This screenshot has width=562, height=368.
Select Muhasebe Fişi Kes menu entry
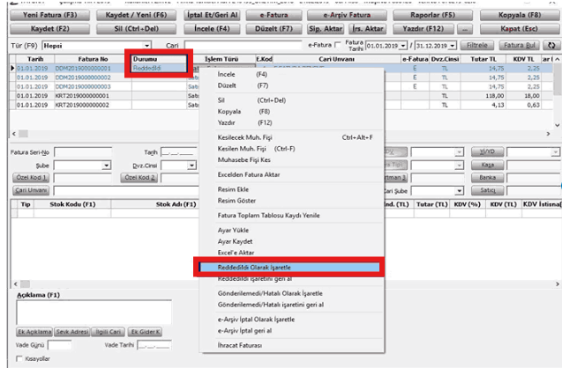point(292,160)
